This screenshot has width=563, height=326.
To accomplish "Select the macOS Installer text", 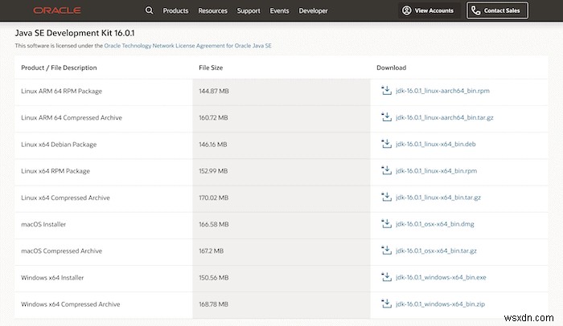I will pyautogui.click(x=43, y=224).
